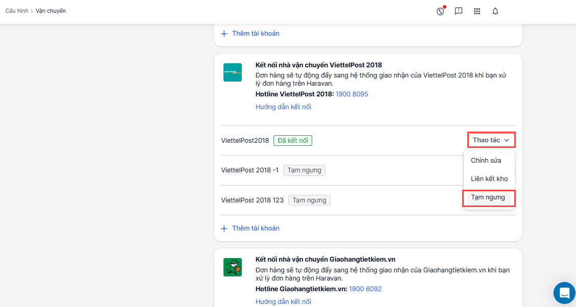This screenshot has height=307, width=576.
Task: Click the feedback speech bubble icon
Action: 459,11
